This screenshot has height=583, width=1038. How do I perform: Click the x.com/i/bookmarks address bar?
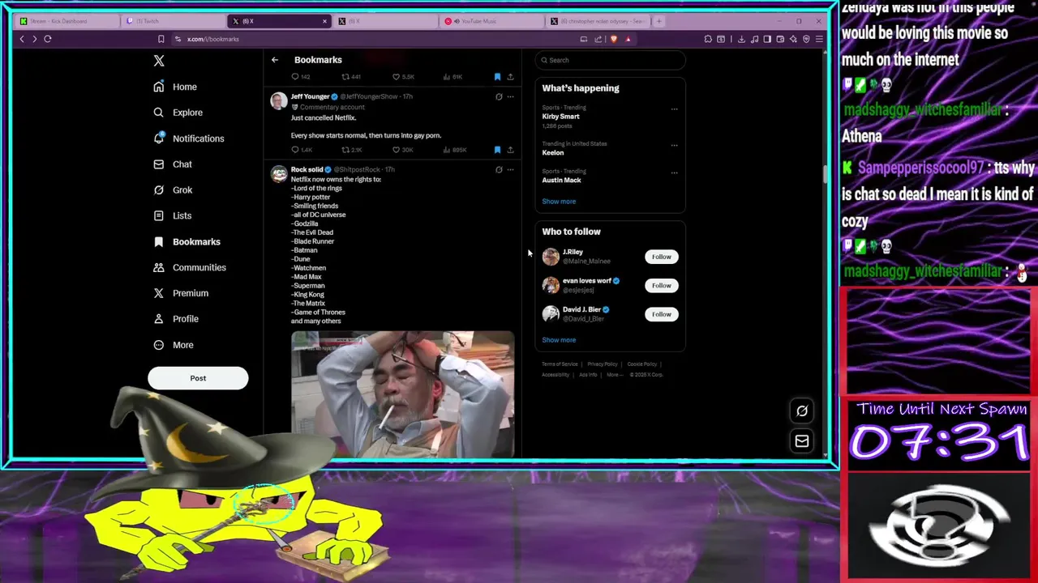pos(373,39)
